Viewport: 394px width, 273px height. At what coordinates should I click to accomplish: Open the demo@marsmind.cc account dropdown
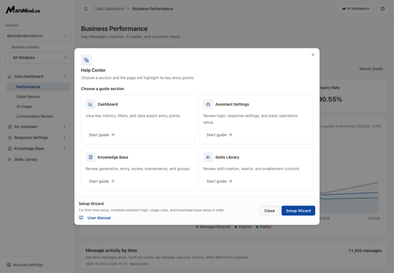click(37, 36)
